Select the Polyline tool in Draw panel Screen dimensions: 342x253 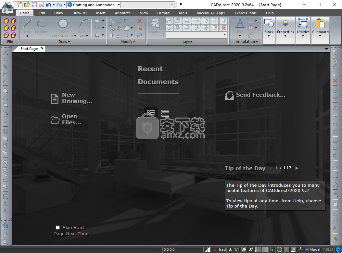pyautogui.click(x=42, y=27)
